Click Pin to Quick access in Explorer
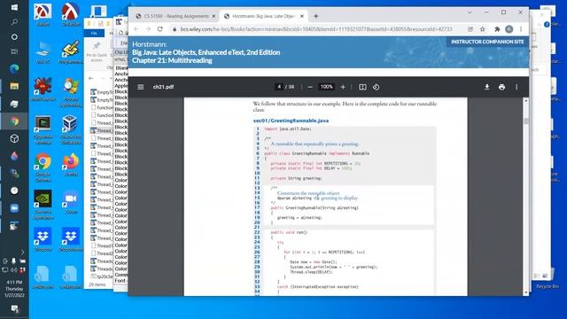The image size is (567, 319). (97, 51)
